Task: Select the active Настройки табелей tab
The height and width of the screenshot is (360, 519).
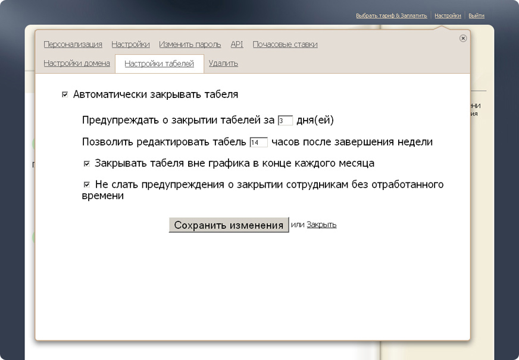Action: click(x=160, y=62)
